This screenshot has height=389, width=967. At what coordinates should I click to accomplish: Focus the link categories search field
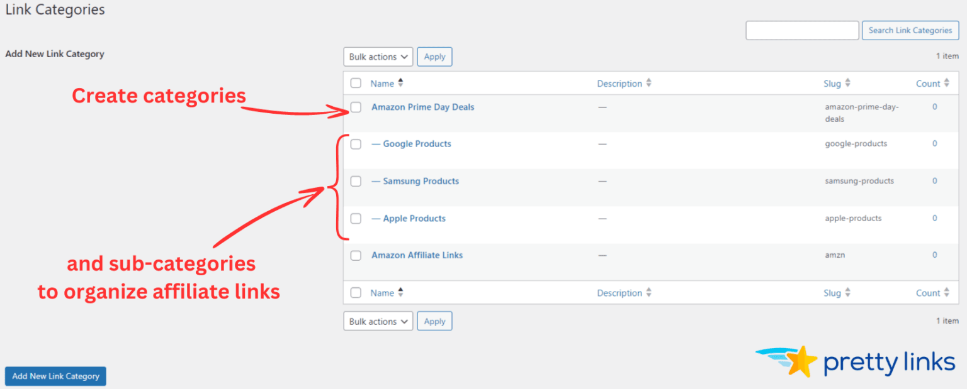click(x=802, y=30)
